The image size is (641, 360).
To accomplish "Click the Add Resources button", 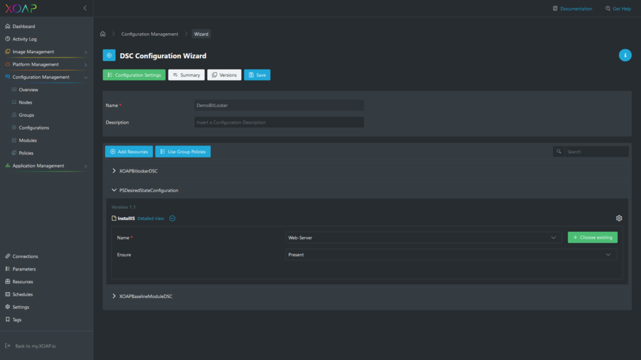I will tap(129, 151).
